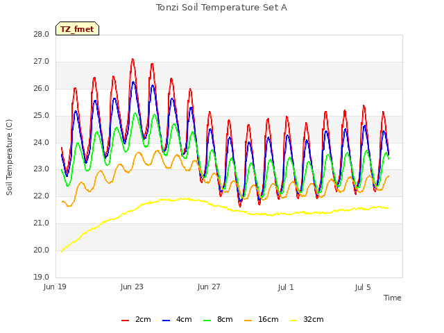Click the Soil Temperature (C) axis label

pyautogui.click(x=9, y=157)
